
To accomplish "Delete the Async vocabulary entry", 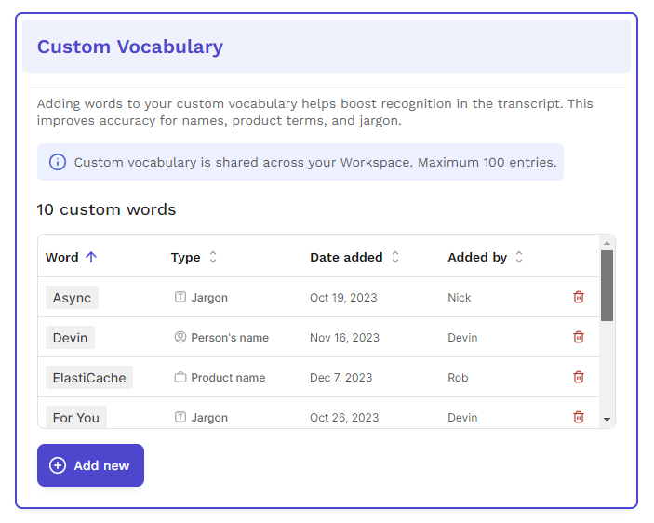I will coord(578,297).
